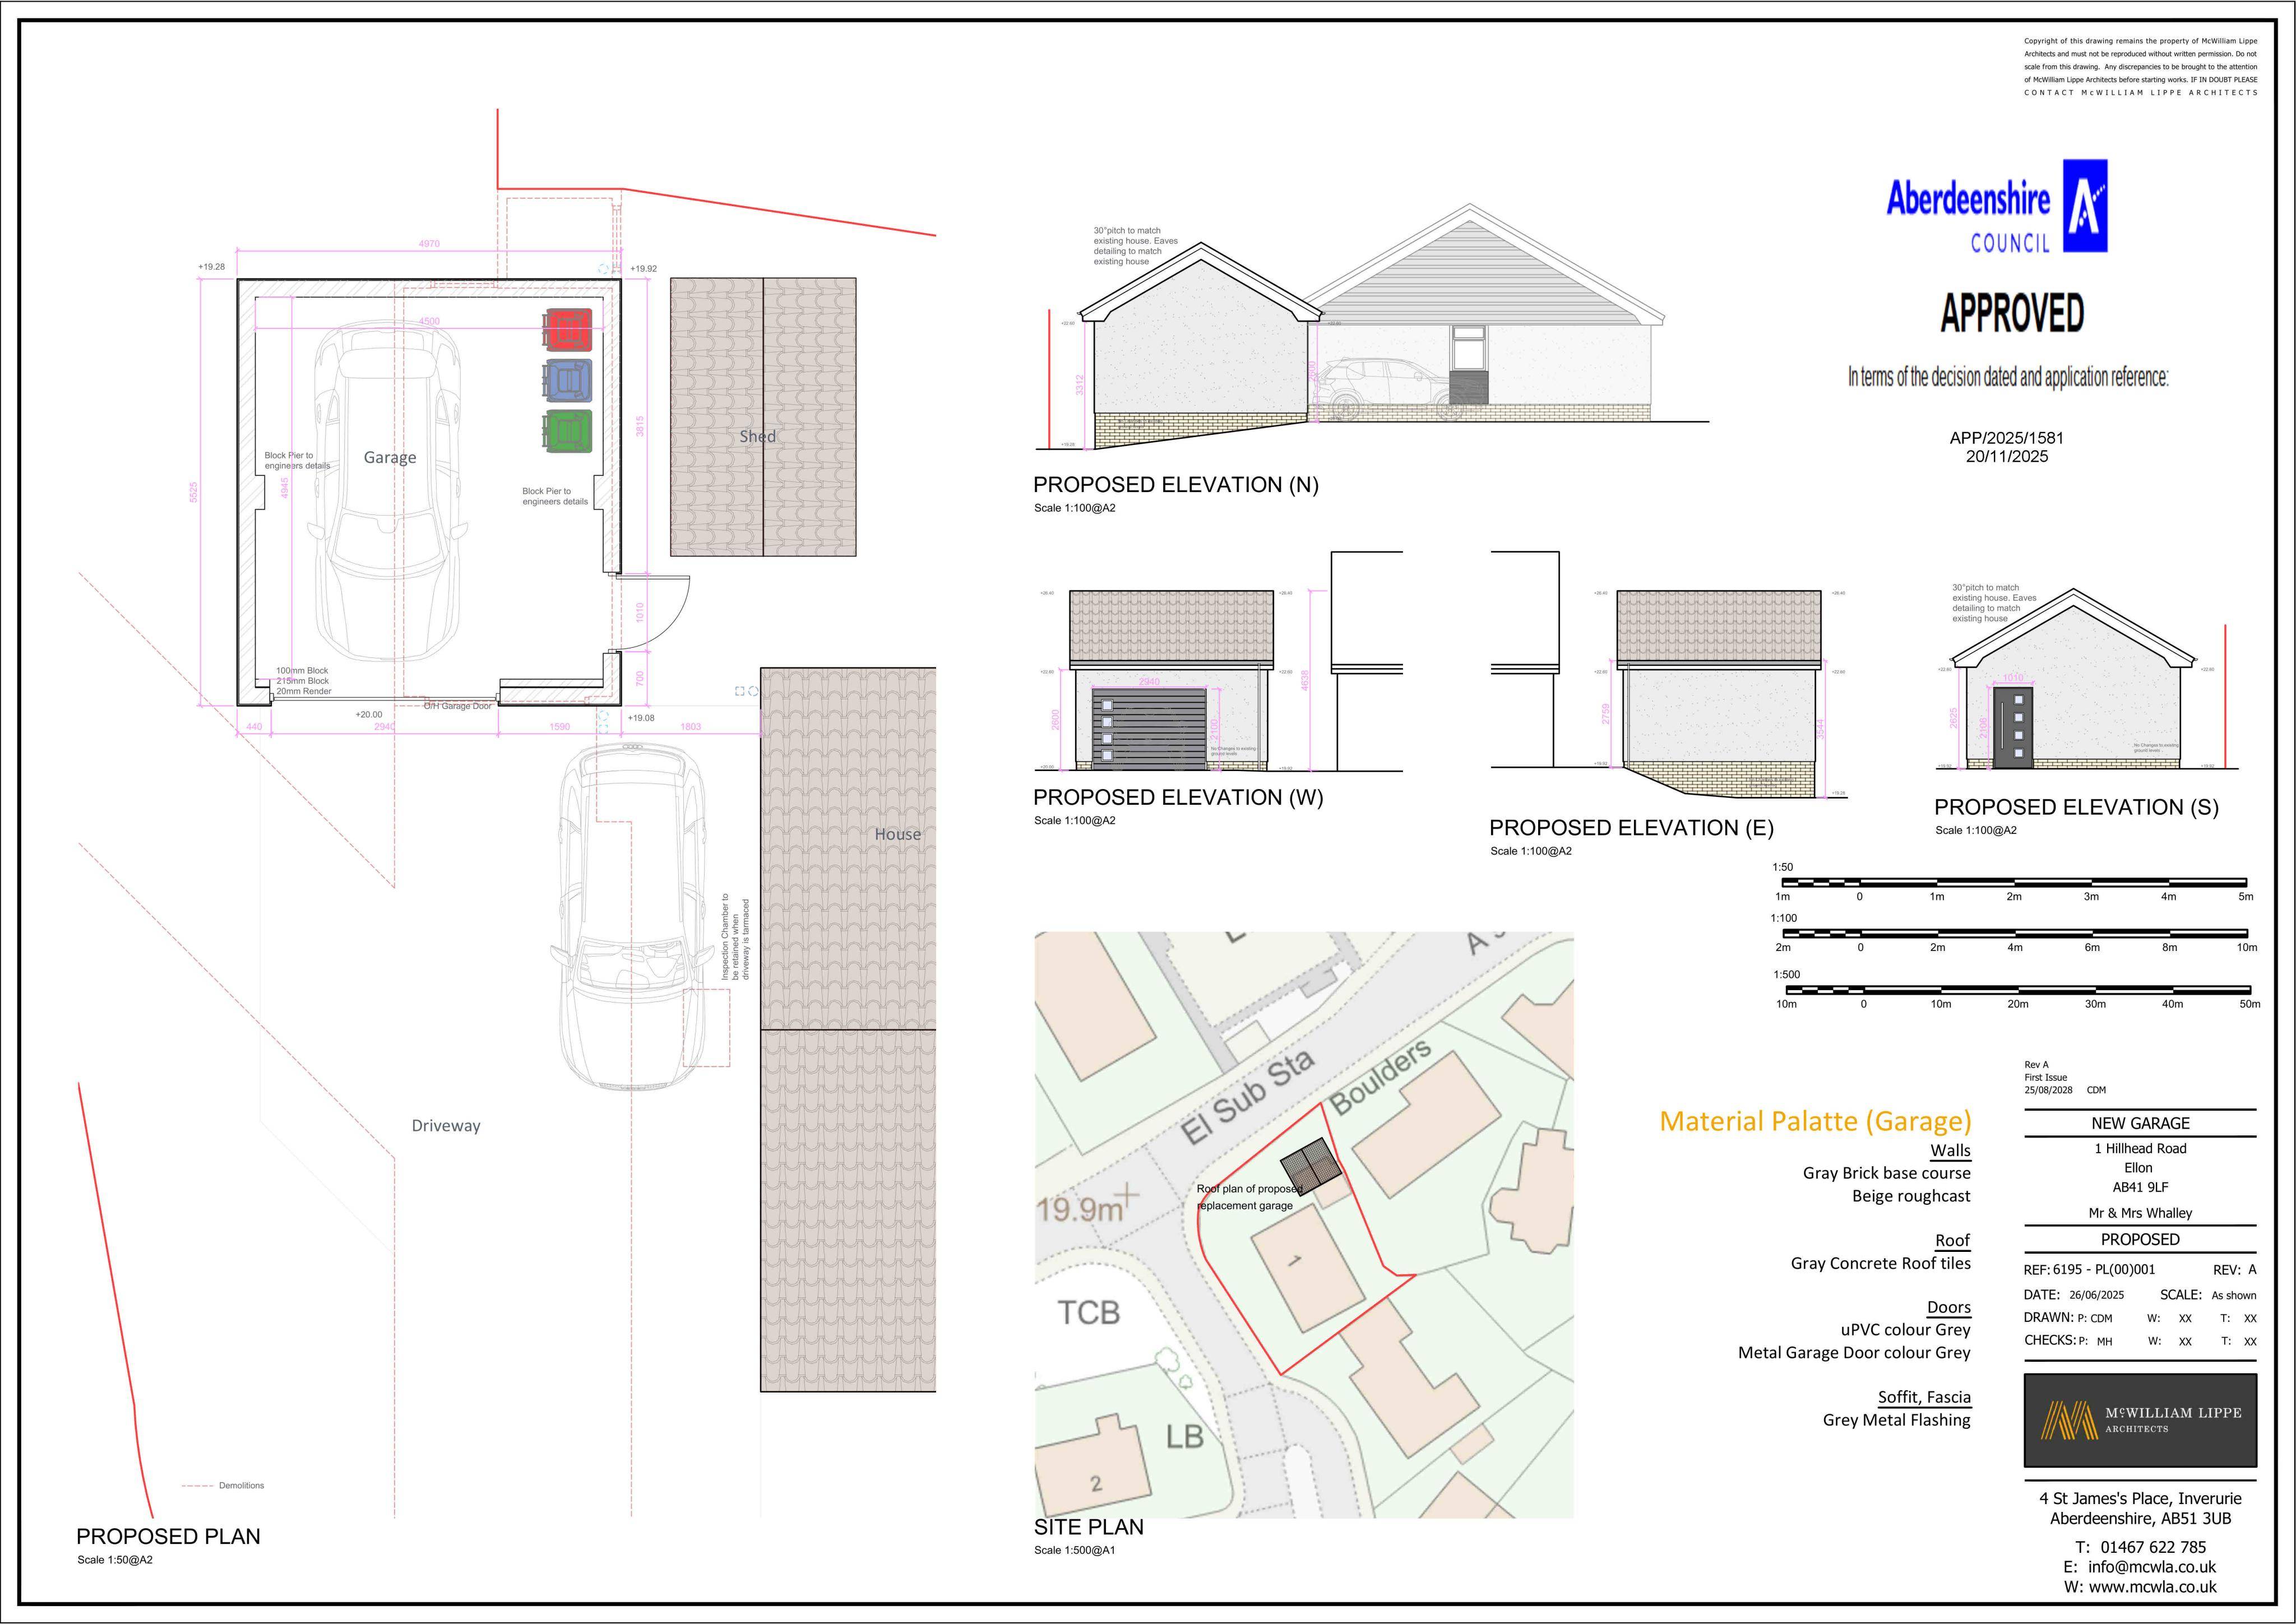Click the McWilliam Lippe Architects logo
This screenshot has width=2296, height=1624.
2140,1420
